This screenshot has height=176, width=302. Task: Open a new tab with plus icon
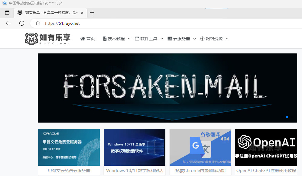tap(92, 13)
